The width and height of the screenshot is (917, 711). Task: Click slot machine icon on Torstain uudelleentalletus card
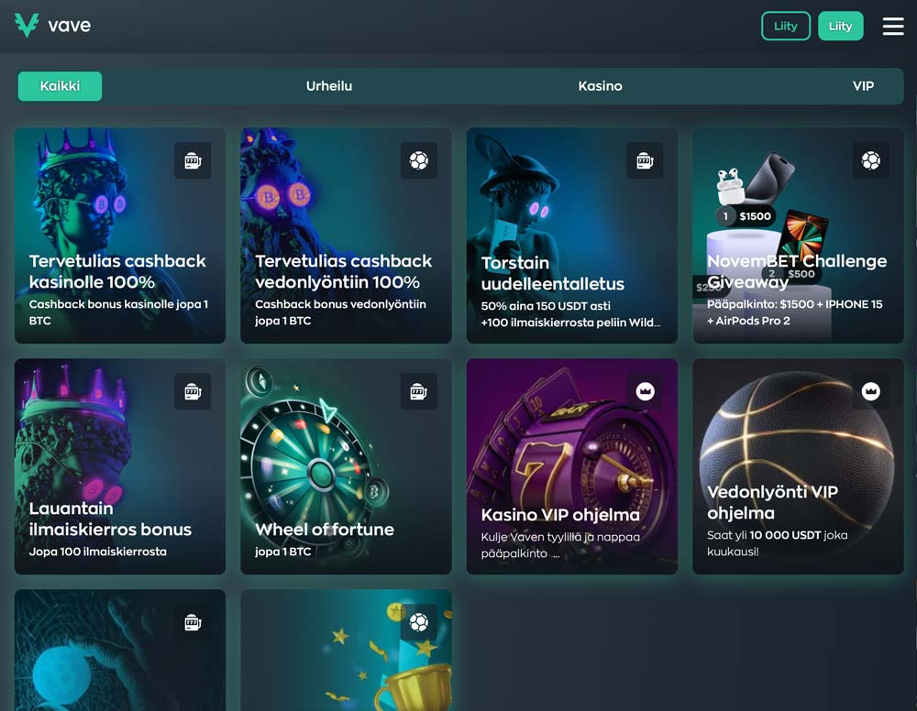pos(645,160)
